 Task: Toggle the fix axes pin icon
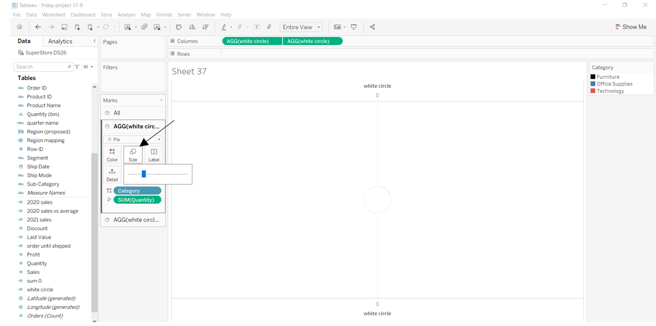pyautogui.click(x=269, y=27)
